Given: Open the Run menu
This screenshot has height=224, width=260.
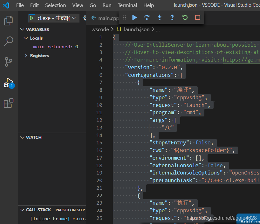Looking at the screenshot, I should pos(107,5).
